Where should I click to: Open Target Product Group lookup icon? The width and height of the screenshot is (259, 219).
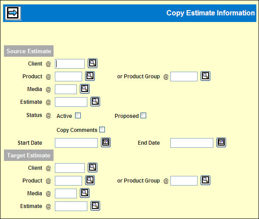[x=205, y=180]
